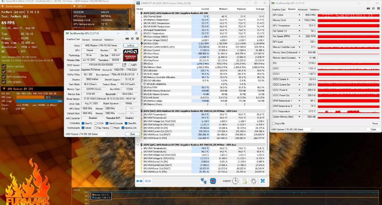Click BIOS Version field in GPU-Z

[x=101, y=65]
